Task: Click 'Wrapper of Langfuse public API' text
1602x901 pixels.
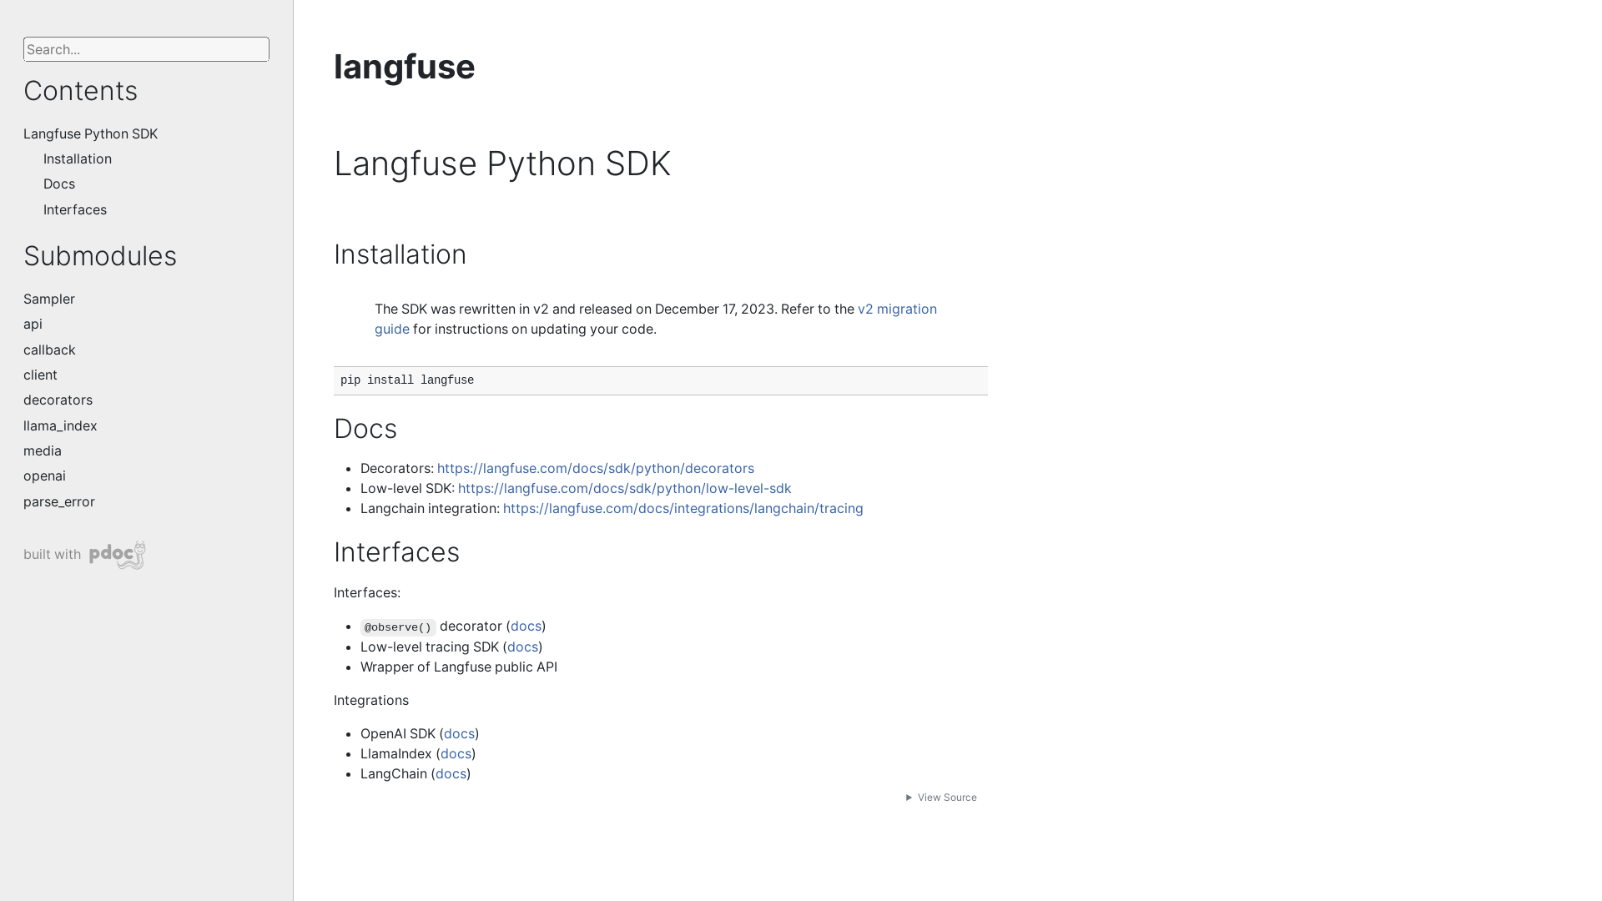Action: (x=459, y=667)
